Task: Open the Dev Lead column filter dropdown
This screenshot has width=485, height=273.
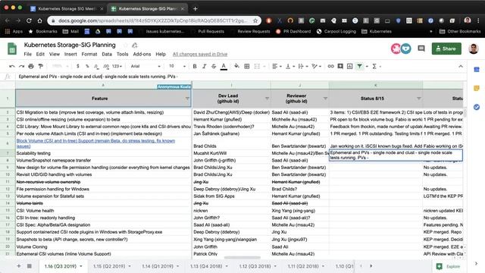Action: pos(267,99)
